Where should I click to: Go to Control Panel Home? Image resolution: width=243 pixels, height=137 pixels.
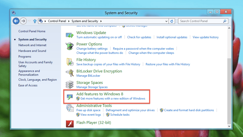[x=32, y=31]
